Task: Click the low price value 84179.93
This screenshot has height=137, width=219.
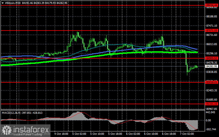Action: [x=50, y=3]
